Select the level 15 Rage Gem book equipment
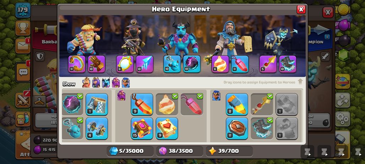Image resolution: width=365 pixels, height=164 pixels. tap(142, 128)
